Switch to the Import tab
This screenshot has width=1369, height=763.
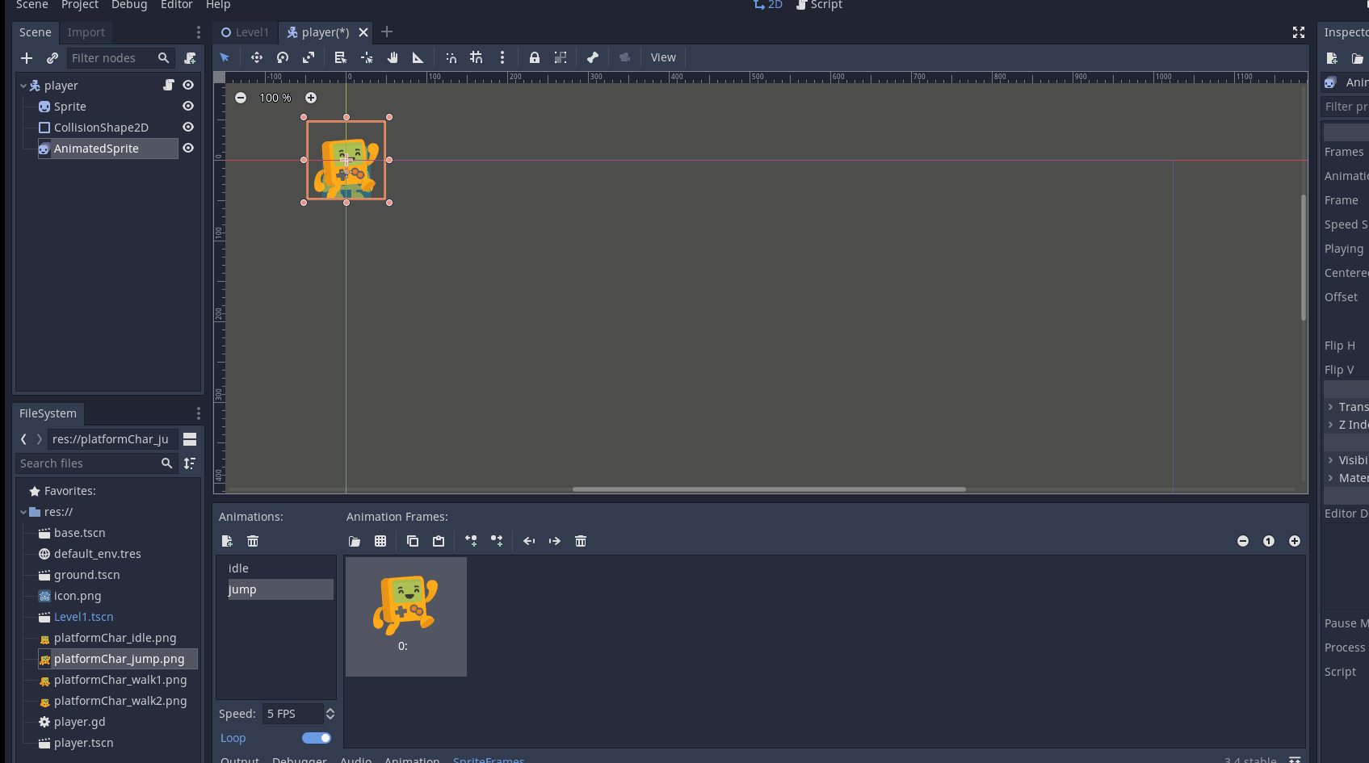[86, 32]
